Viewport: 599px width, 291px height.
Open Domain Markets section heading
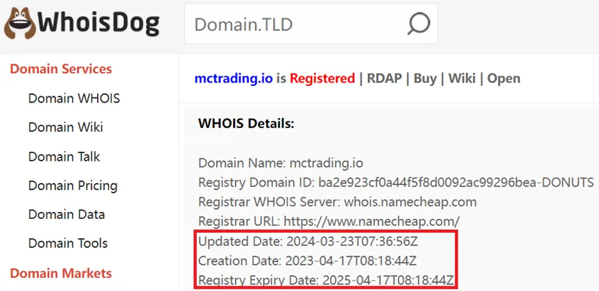coord(61,274)
